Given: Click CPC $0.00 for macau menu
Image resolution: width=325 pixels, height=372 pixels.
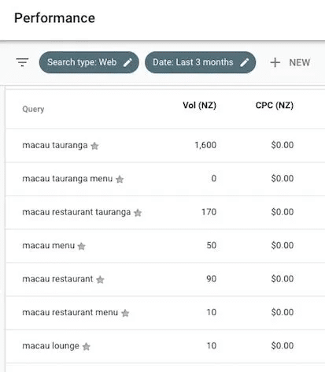Looking at the screenshot, I should [283, 245].
